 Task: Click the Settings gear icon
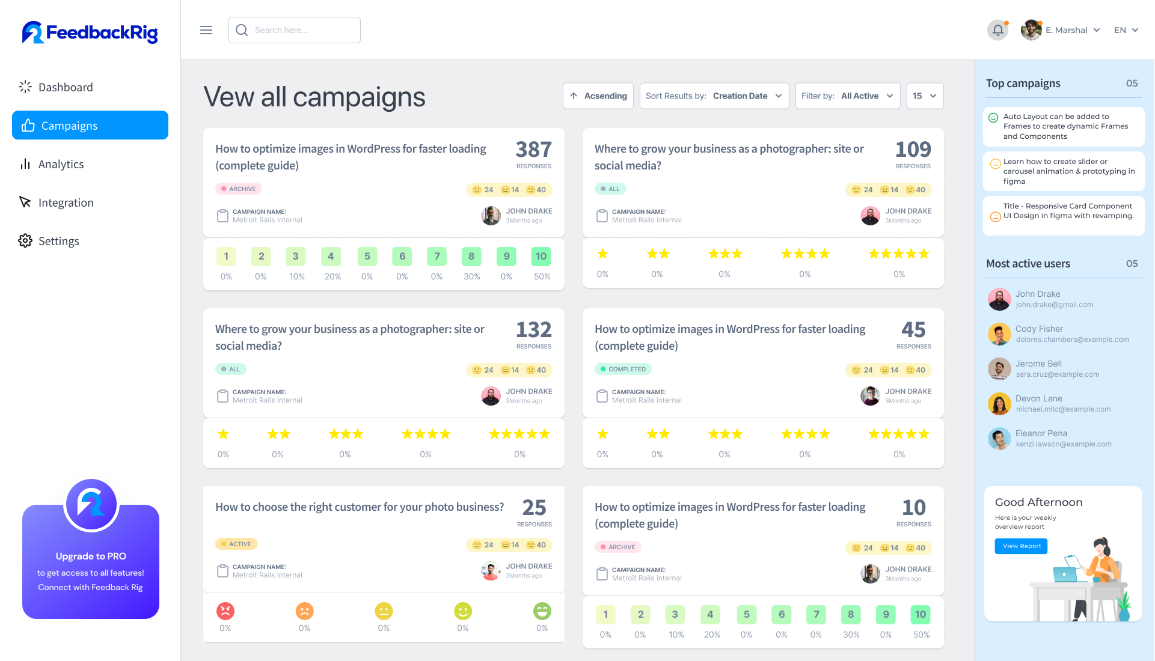[25, 240]
